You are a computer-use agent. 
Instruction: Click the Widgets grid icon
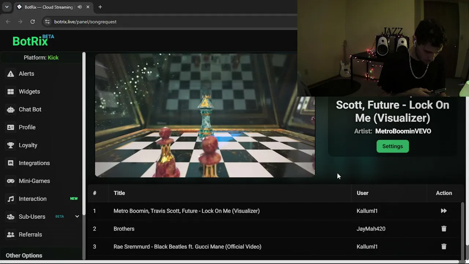click(x=11, y=92)
